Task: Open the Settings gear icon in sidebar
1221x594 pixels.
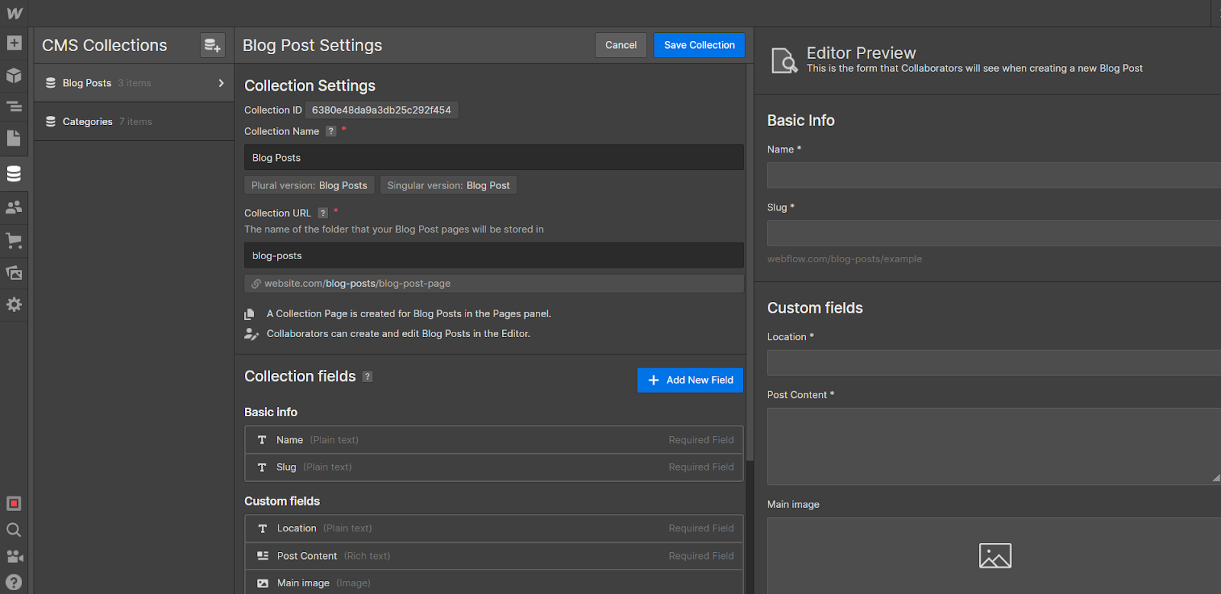Action: point(14,304)
